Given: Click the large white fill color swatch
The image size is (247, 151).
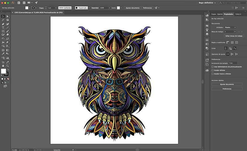Looking at the screenshot, I should [x=4, y=71].
